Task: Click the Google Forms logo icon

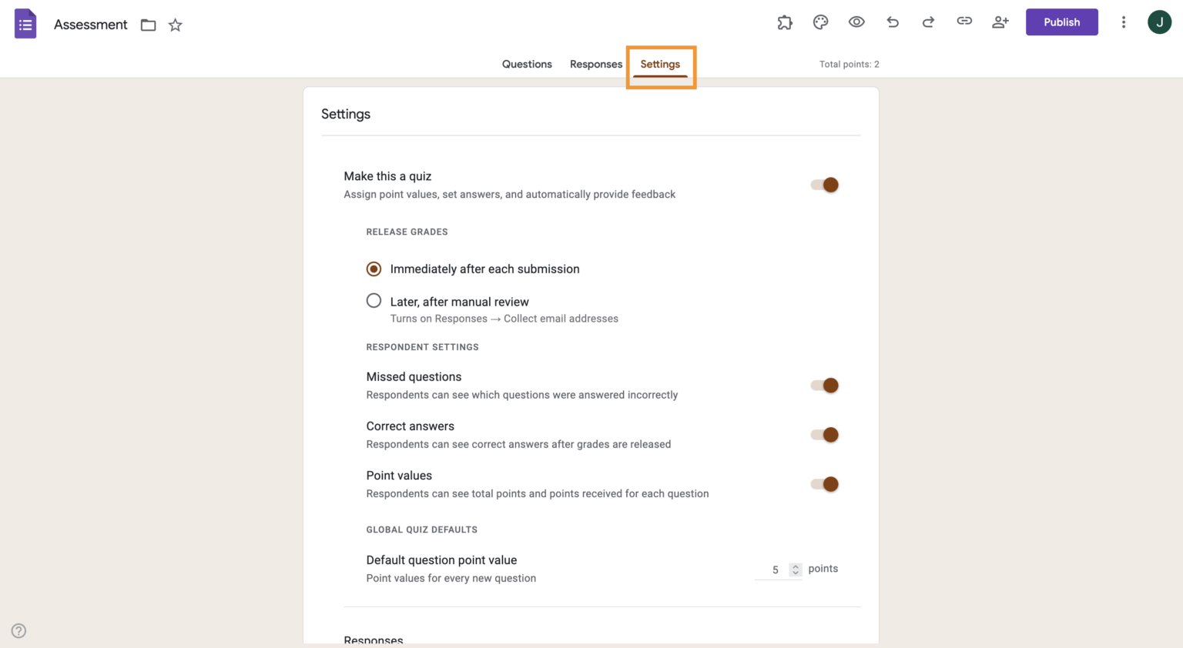Action: (x=25, y=23)
